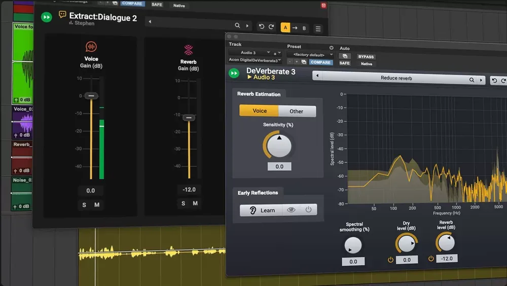Open the hamburger menu in Extract:Dialogue
507x286 pixels.
pyautogui.click(x=318, y=29)
